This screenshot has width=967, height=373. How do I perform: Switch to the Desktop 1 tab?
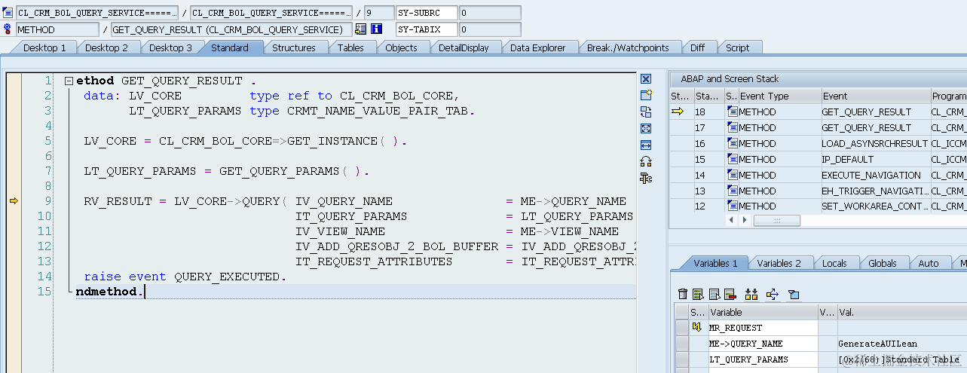(x=44, y=47)
